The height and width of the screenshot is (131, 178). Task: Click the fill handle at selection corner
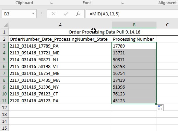click(156, 104)
